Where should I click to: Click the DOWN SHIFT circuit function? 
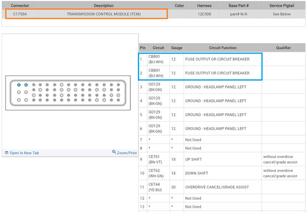196,173
